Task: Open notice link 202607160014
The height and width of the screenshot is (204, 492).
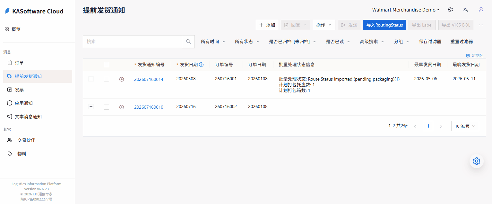Action: (x=149, y=79)
